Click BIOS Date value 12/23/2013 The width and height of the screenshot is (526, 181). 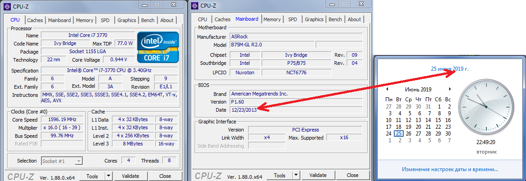296,110
